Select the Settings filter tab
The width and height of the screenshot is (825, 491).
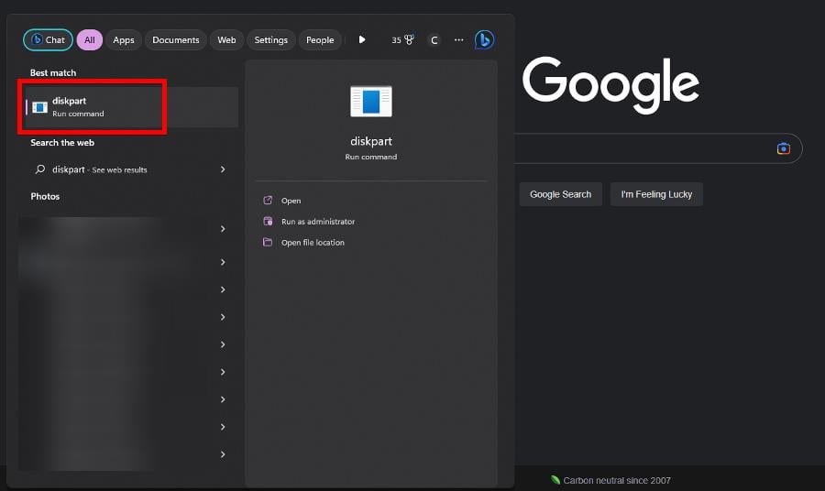[x=270, y=40]
